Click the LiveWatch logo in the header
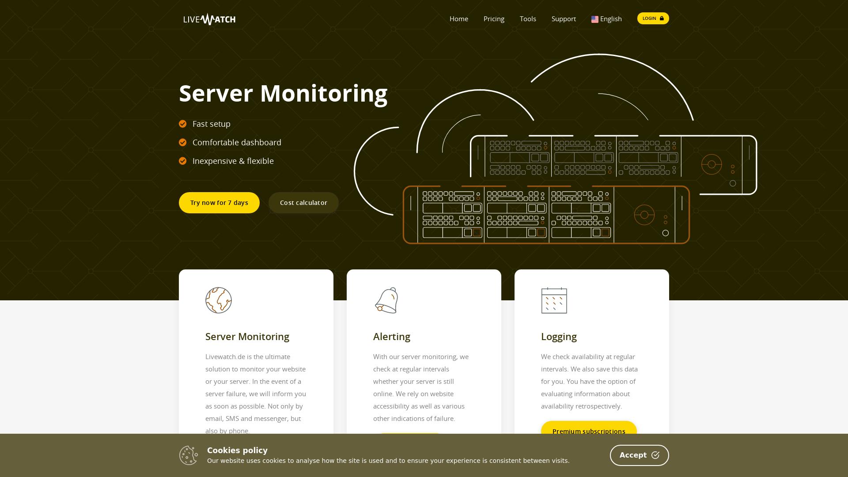 click(x=209, y=19)
